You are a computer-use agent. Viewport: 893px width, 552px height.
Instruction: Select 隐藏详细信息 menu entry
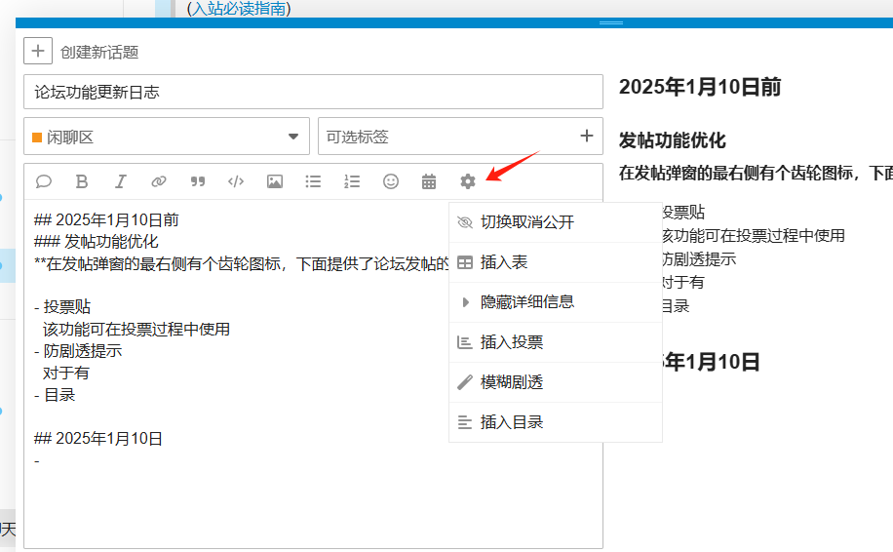coord(526,302)
